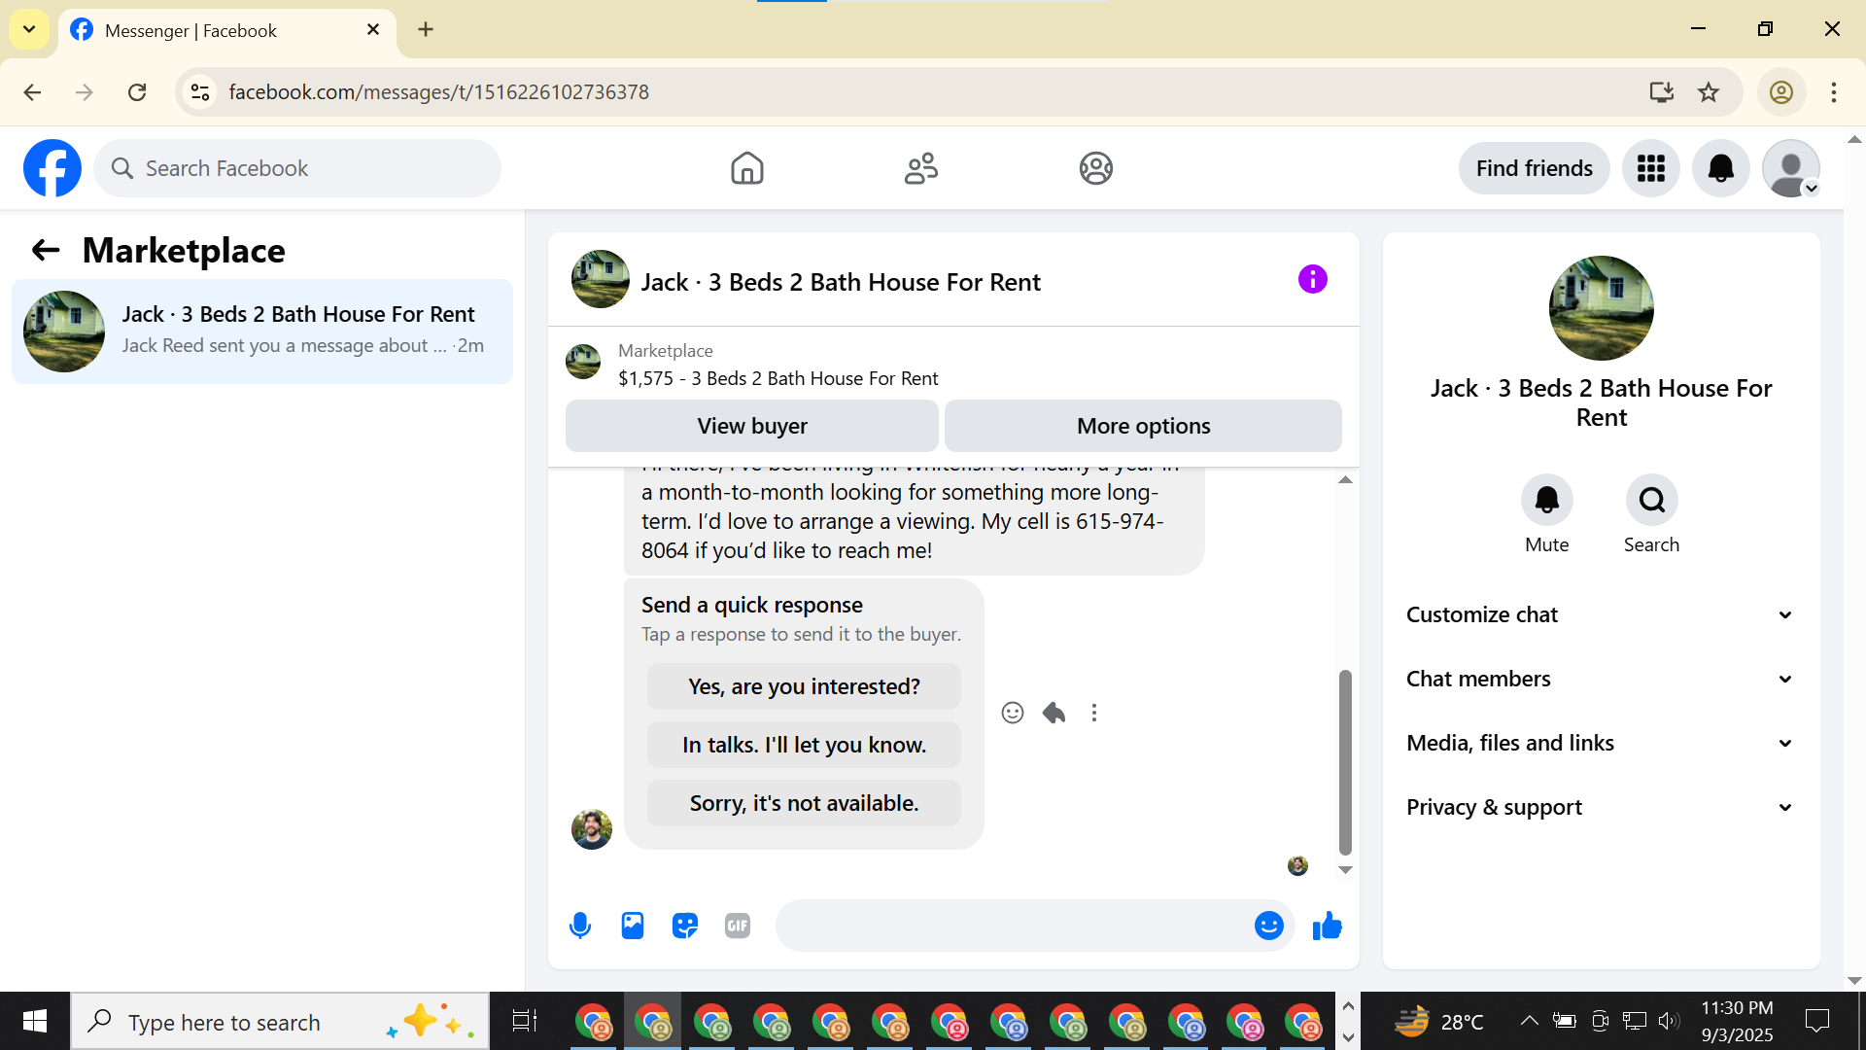The width and height of the screenshot is (1866, 1050).
Task: Open the Facebook Home icon
Action: (746, 168)
